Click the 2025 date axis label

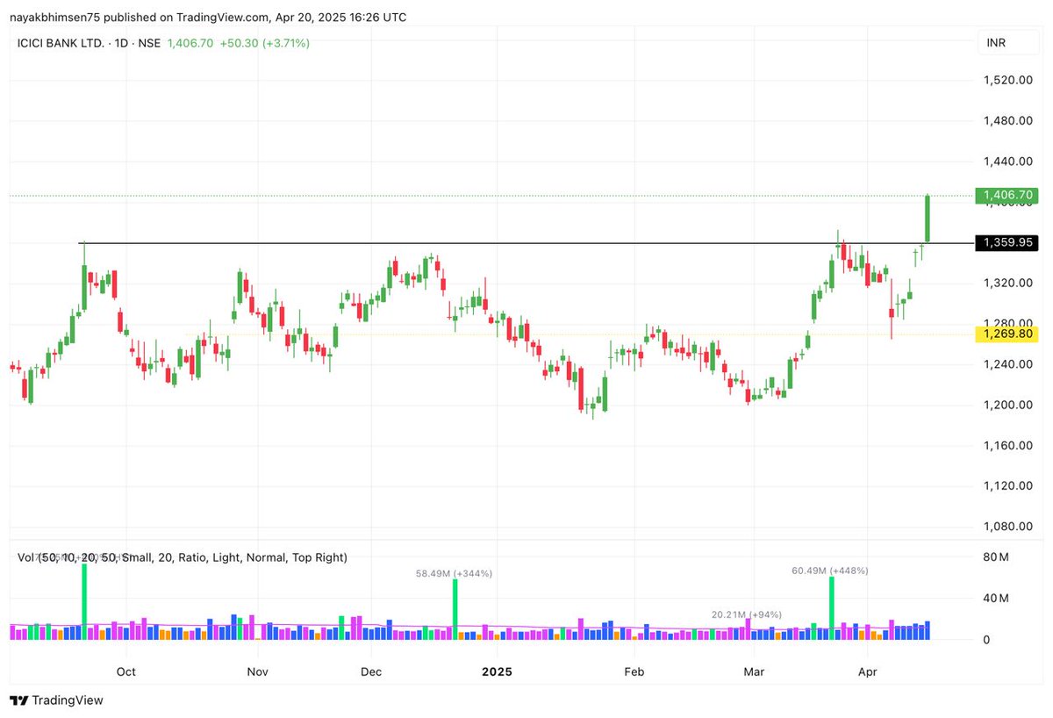pyautogui.click(x=496, y=672)
